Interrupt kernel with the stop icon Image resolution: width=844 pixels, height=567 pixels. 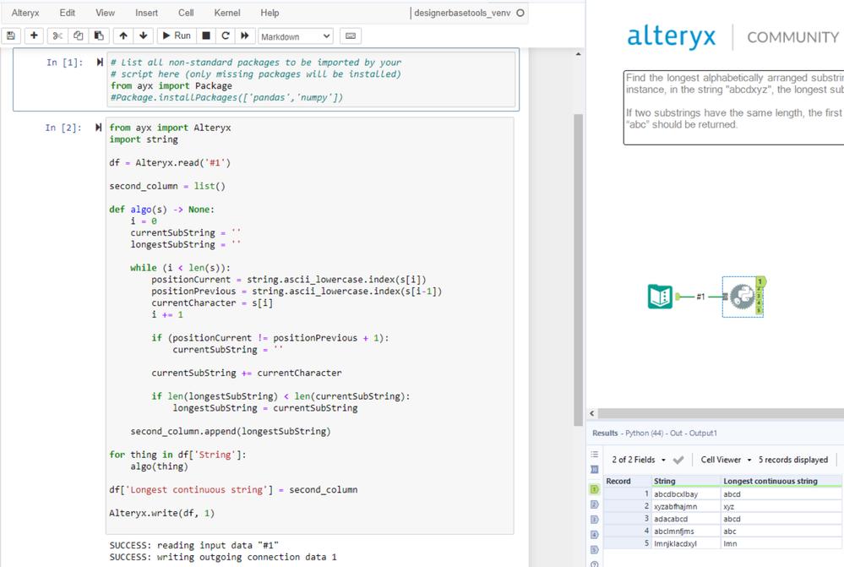(x=205, y=35)
